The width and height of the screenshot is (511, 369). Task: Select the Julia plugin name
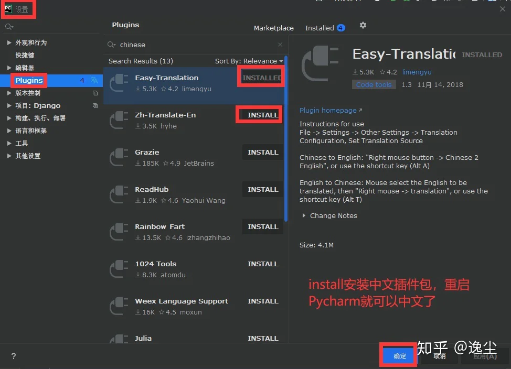point(143,338)
